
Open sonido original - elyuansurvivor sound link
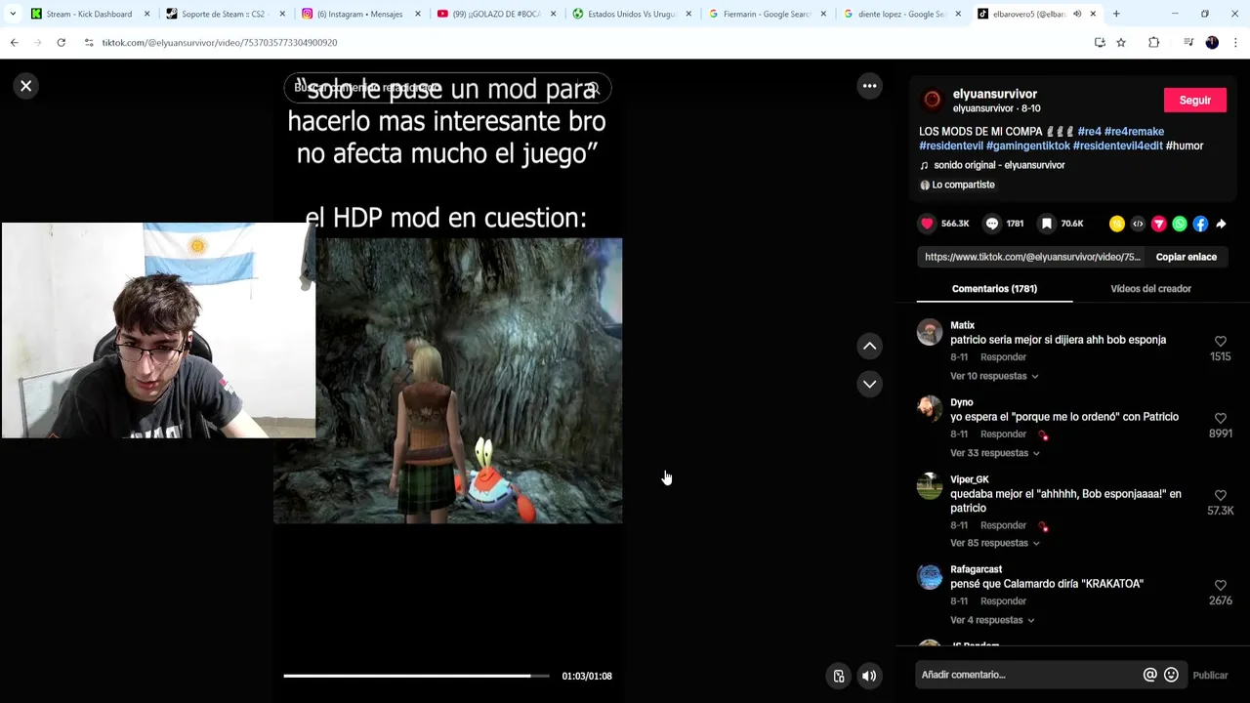(x=999, y=165)
